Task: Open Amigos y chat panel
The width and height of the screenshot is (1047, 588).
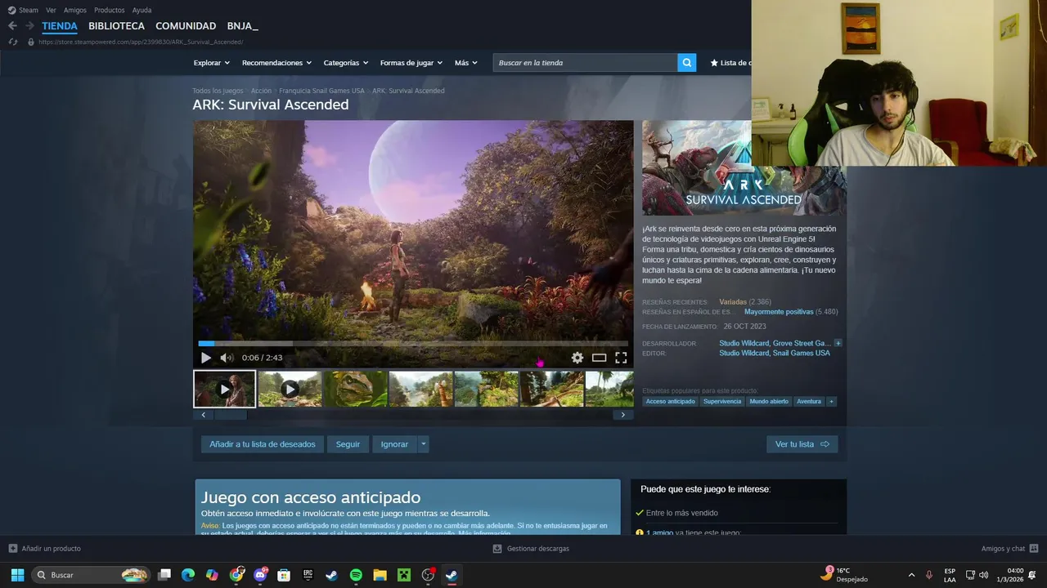Action: click(1009, 549)
